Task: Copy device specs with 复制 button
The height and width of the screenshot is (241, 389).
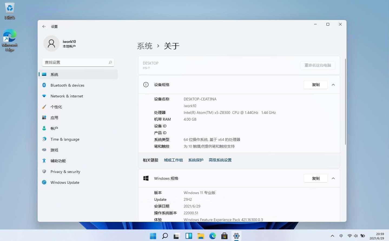Action: [x=316, y=85]
